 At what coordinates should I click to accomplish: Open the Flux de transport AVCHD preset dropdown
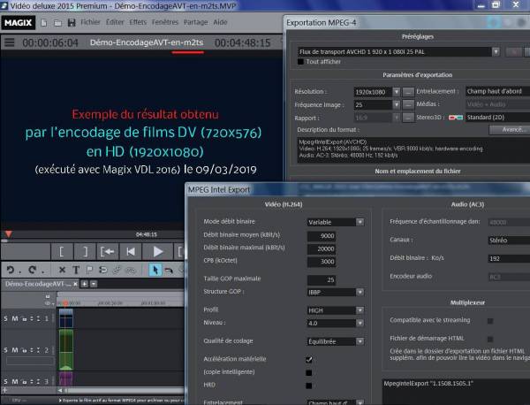pos(496,52)
